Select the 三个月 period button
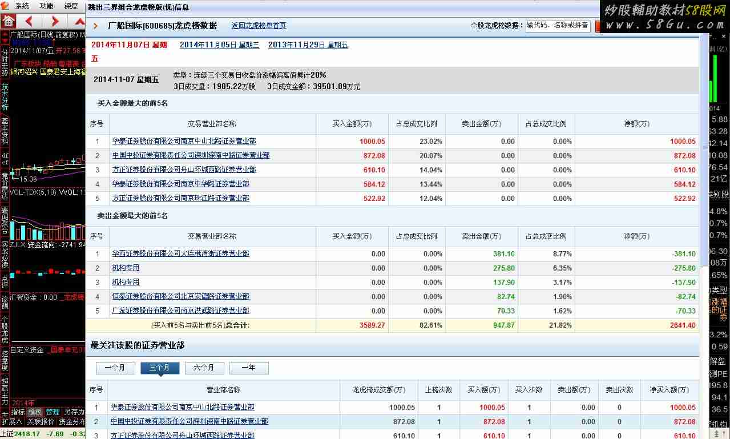 point(160,368)
